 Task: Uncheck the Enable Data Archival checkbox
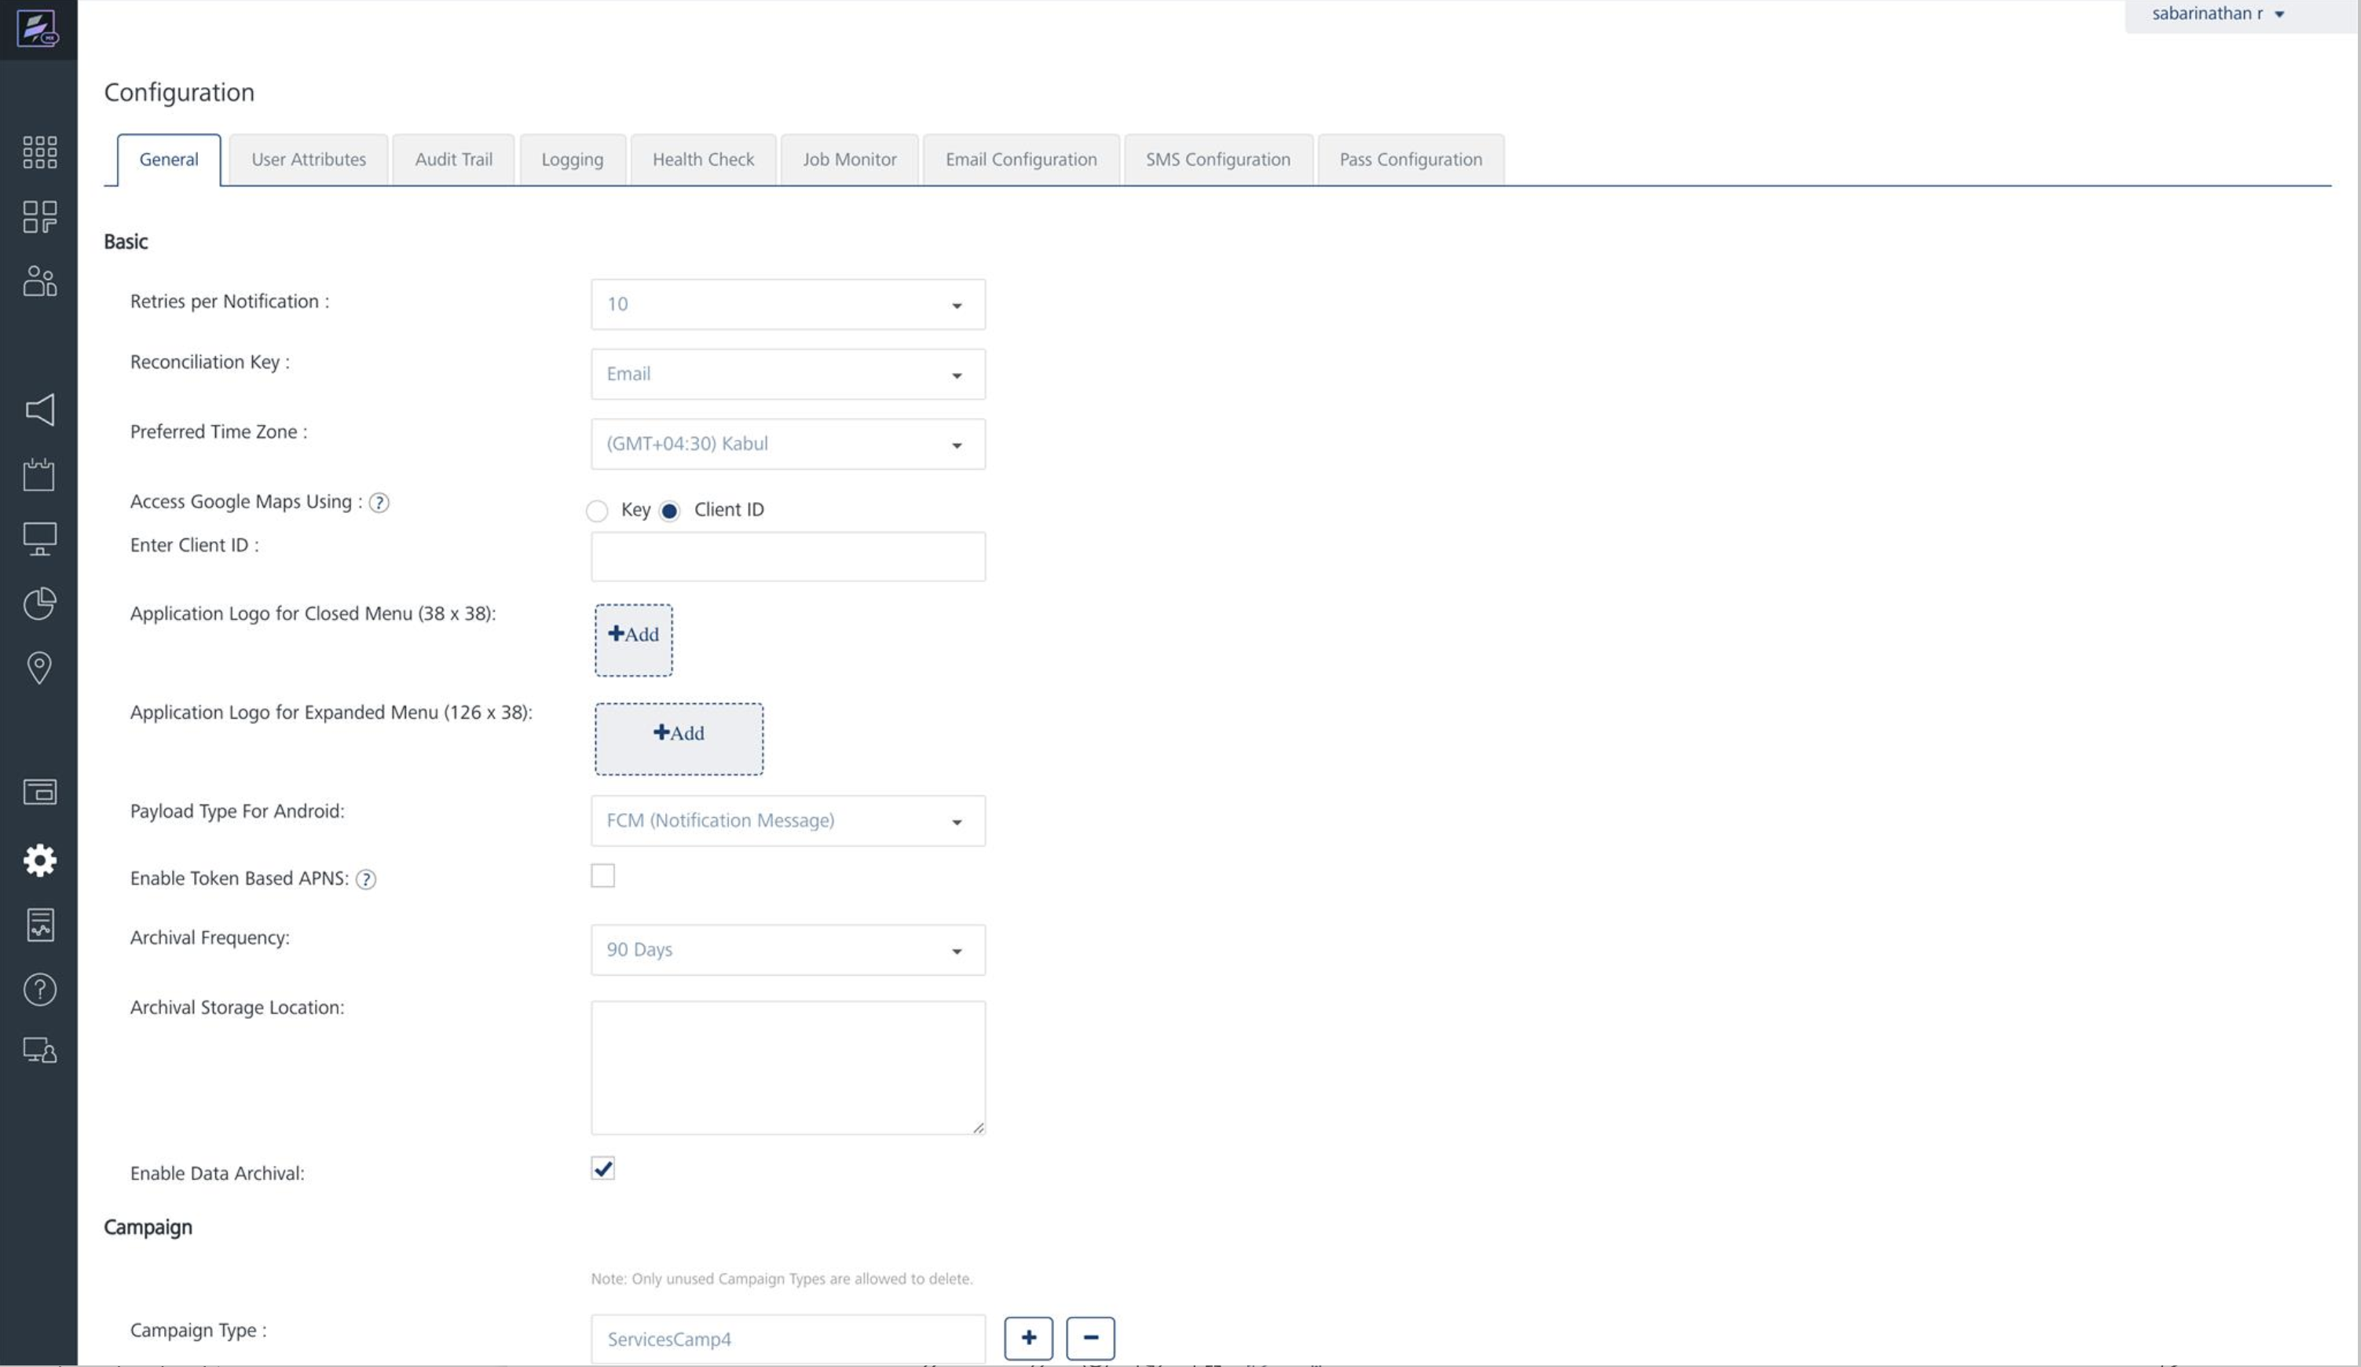(602, 1168)
